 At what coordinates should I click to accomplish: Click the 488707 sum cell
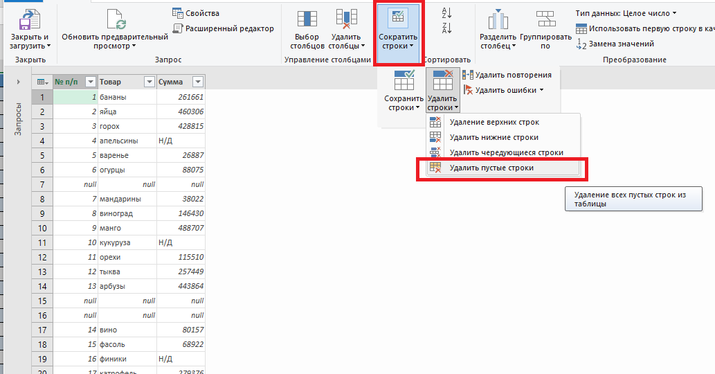181,228
